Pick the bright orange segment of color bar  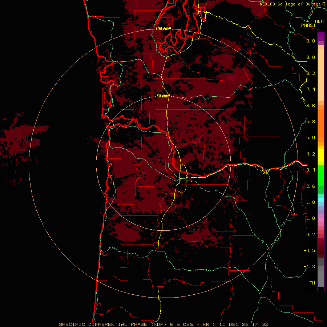[x=321, y=125]
